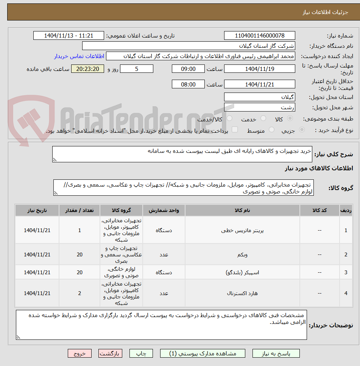Click the countdown timer 20:23:20 field

(87, 69)
